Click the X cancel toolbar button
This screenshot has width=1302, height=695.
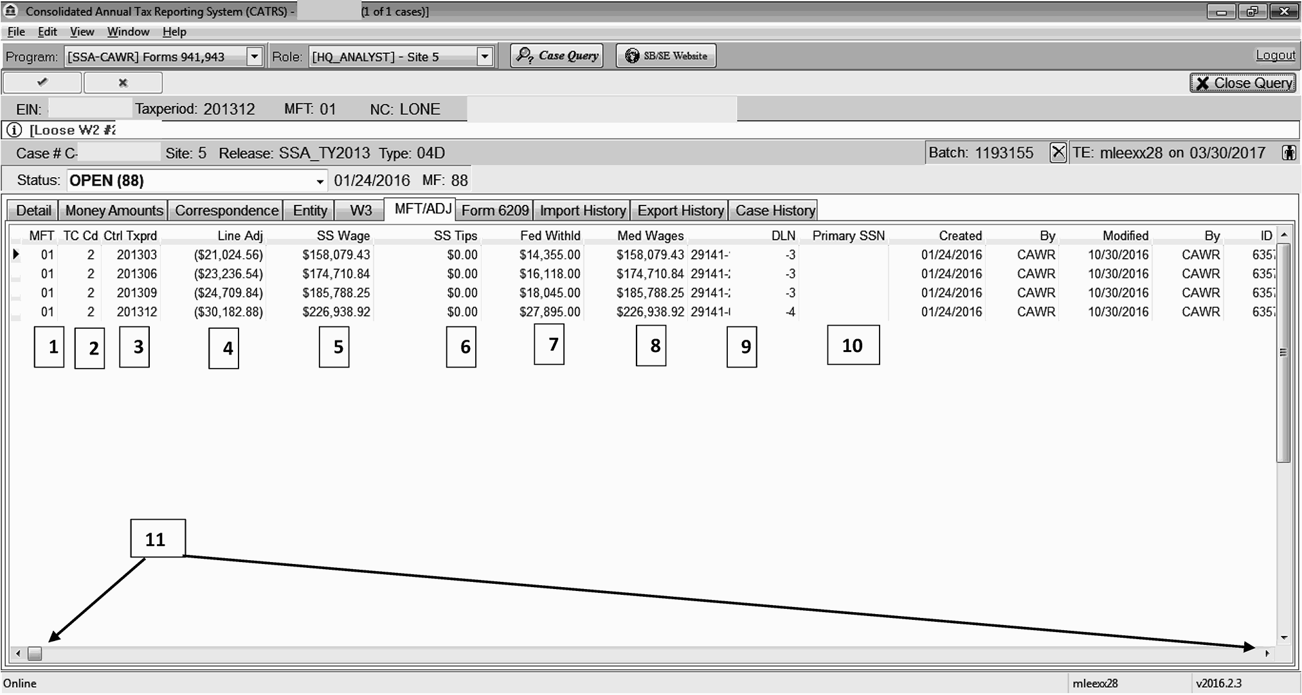(123, 82)
